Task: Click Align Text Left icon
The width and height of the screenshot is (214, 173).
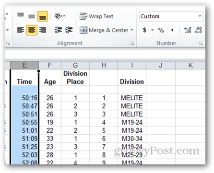Action: click(x=21, y=30)
